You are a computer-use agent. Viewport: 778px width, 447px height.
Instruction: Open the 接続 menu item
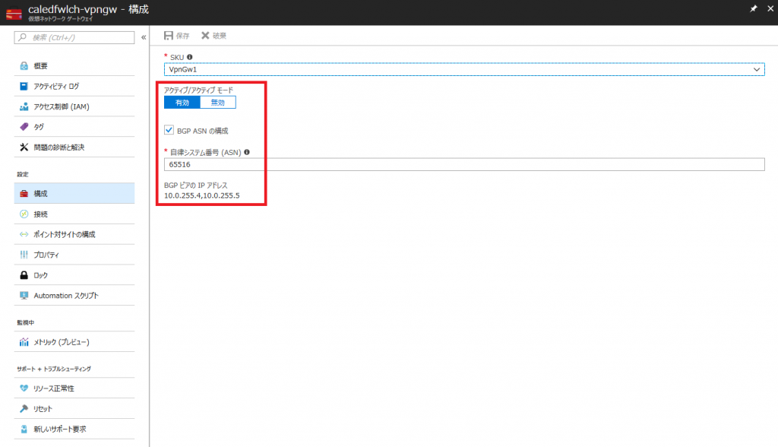(x=74, y=214)
